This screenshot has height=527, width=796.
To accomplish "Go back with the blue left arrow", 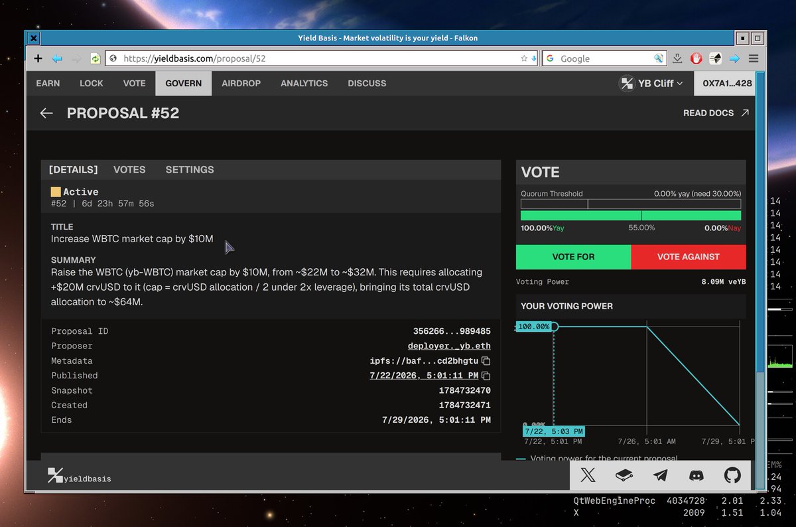I will (57, 58).
